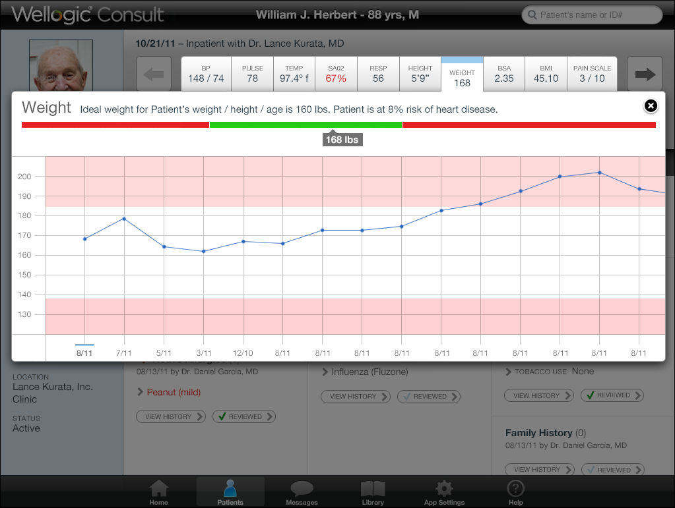Select the SA02 67% vital tab
This screenshot has width=675, height=508.
point(337,74)
